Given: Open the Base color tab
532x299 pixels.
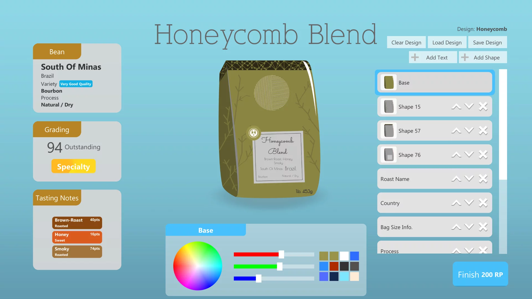Looking at the screenshot, I should (x=206, y=230).
